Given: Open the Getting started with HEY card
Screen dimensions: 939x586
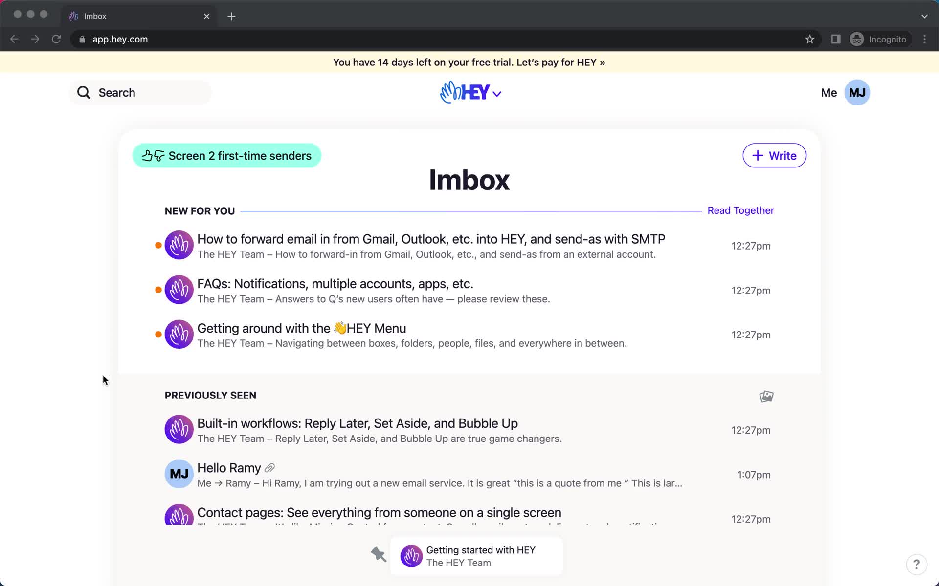Looking at the screenshot, I should point(477,556).
